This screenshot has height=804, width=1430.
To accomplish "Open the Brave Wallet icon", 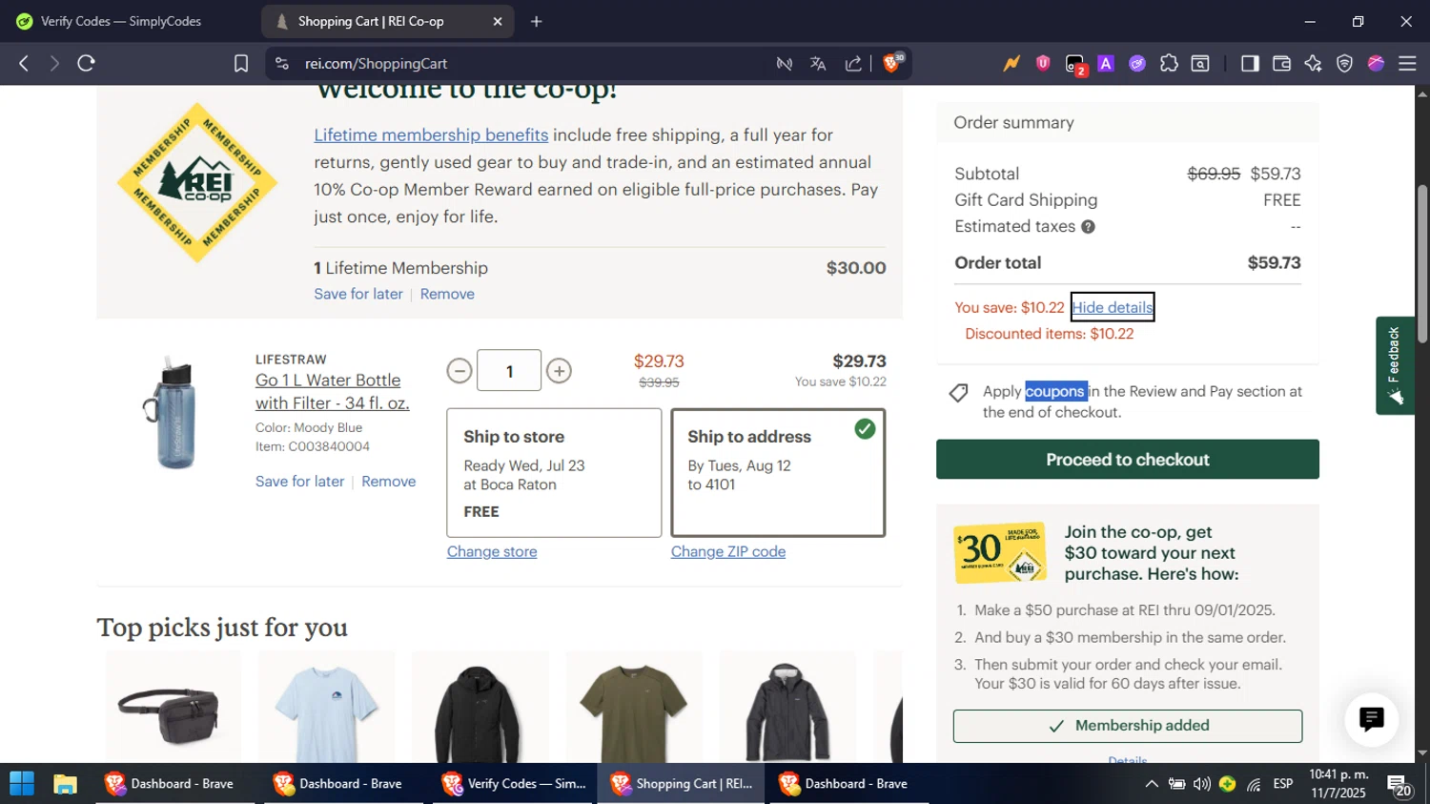I will click(x=1281, y=64).
